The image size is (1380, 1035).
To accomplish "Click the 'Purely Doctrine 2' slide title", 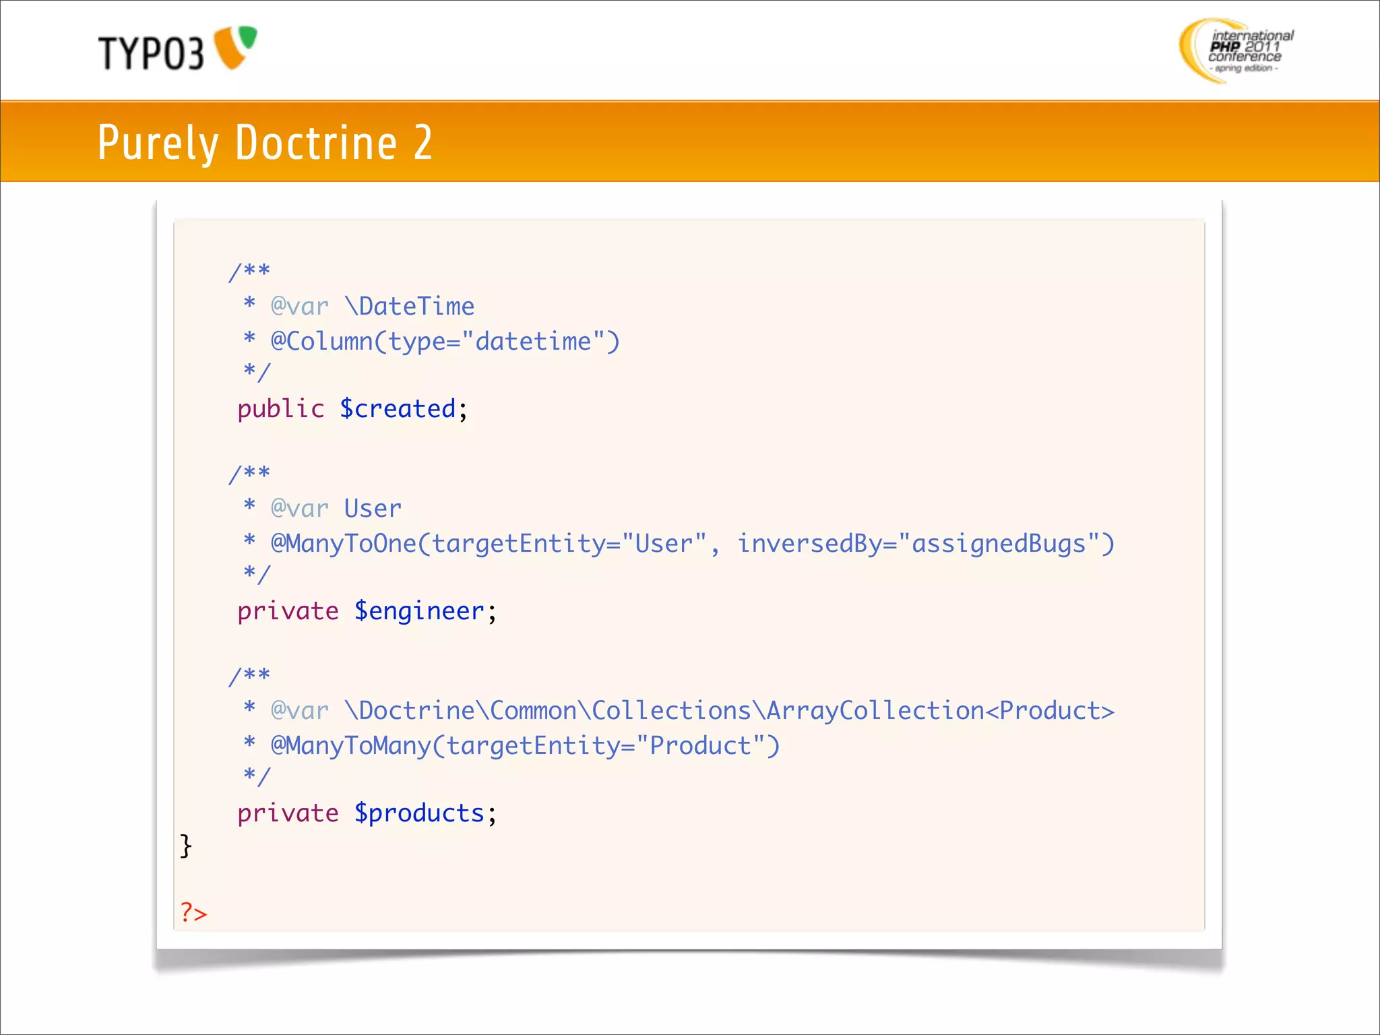I will (265, 142).
